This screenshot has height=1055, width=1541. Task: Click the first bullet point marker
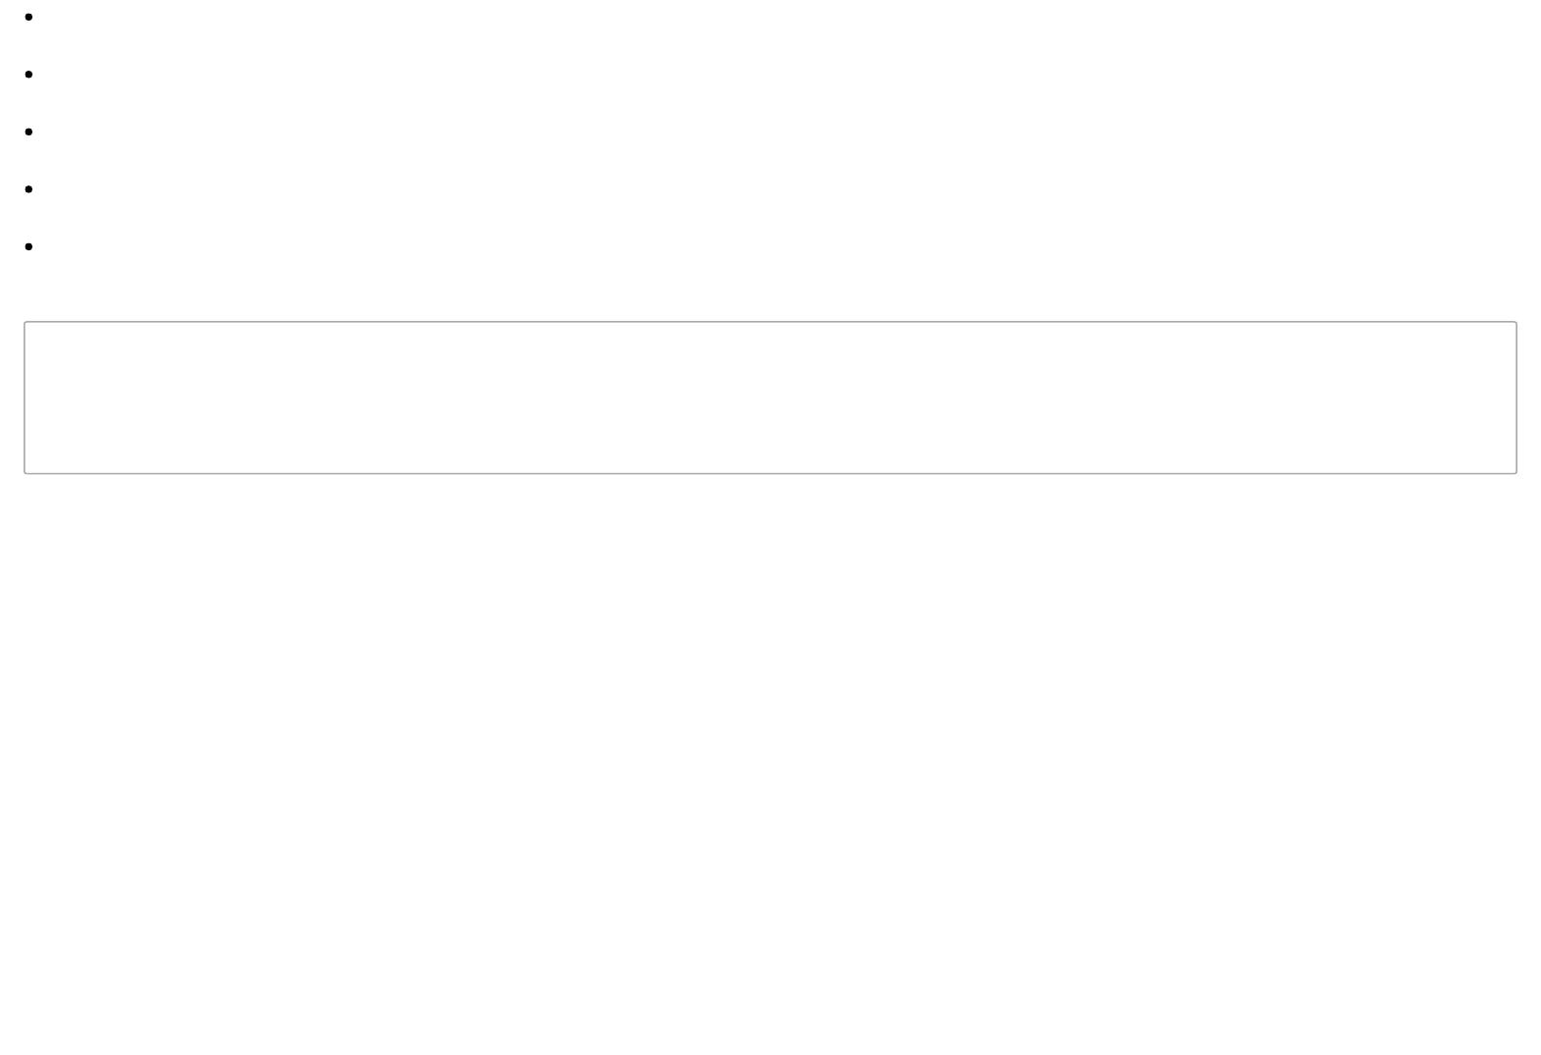(x=28, y=17)
